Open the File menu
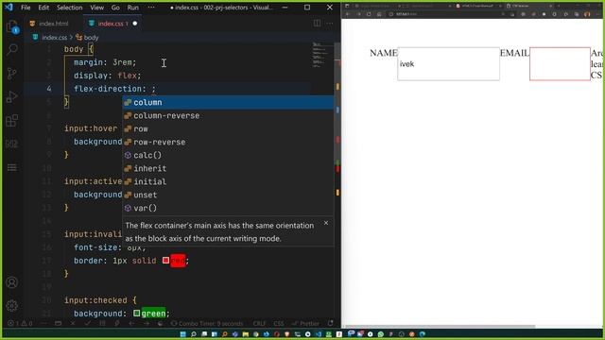This screenshot has height=340, width=605. (x=26, y=8)
